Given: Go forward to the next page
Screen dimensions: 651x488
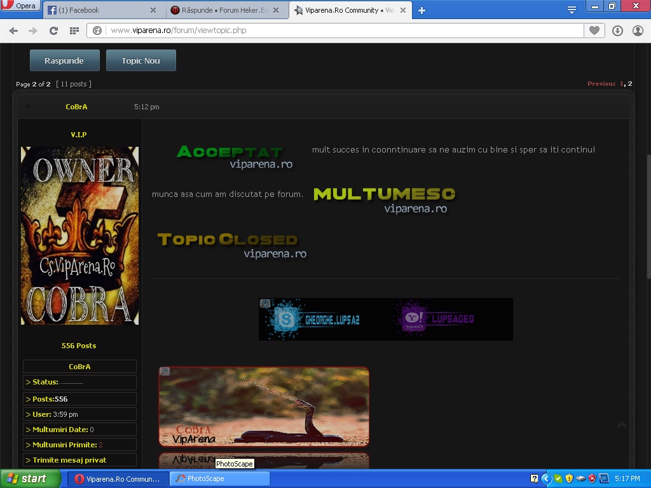Looking at the screenshot, I should tap(33, 30).
